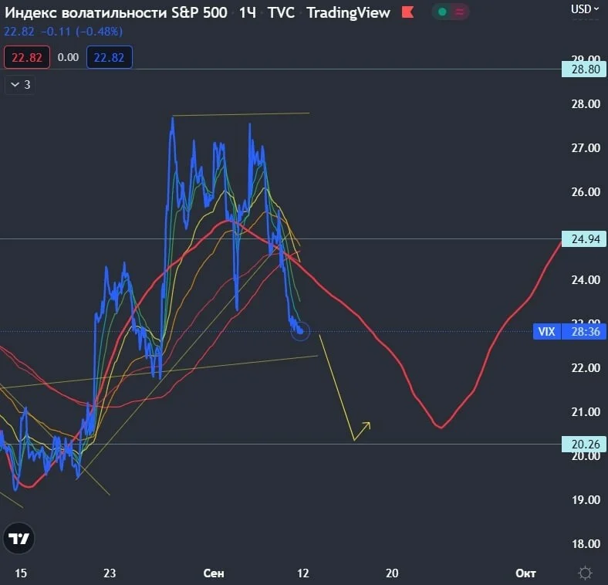Click date 15 on the time axis
608x585 pixels.
tap(21, 573)
